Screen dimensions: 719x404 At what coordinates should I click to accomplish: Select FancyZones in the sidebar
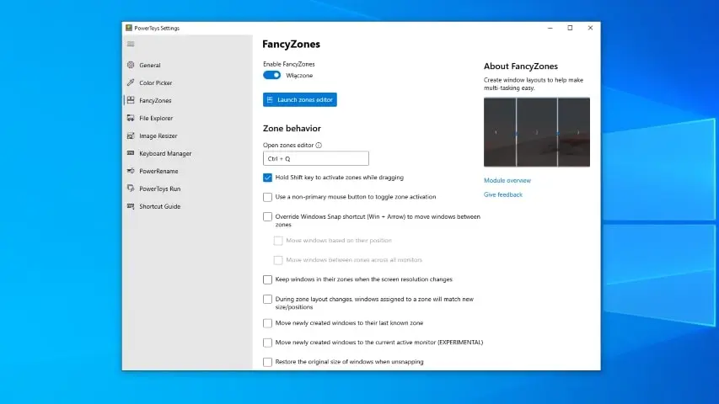coord(155,100)
